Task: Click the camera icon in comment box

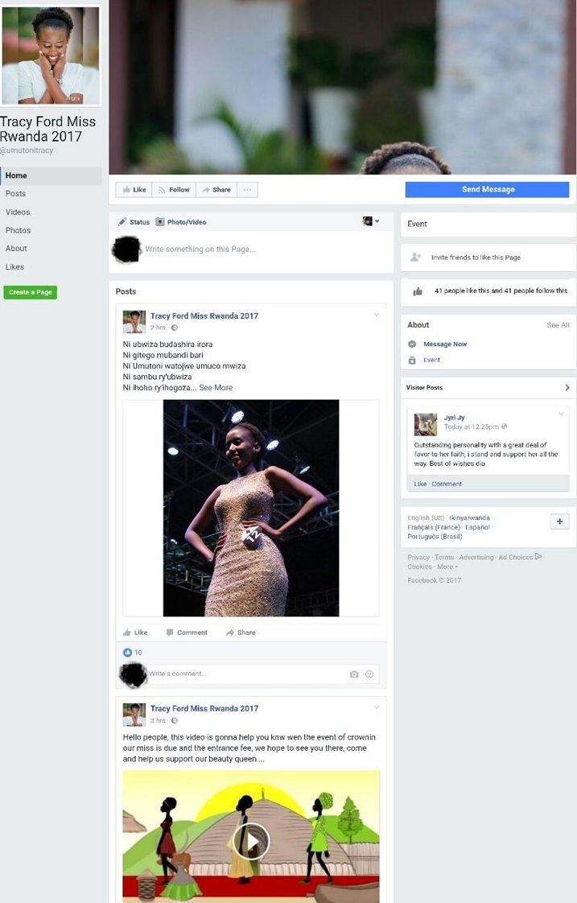Action: pyautogui.click(x=354, y=674)
